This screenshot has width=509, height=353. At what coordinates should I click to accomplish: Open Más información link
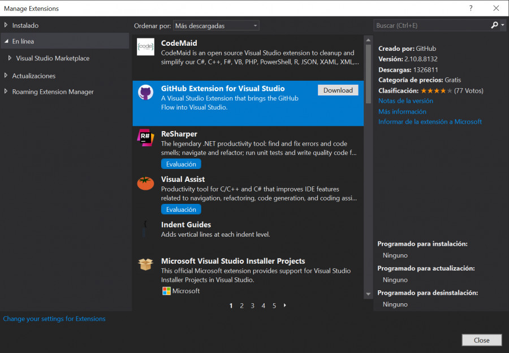point(402,111)
